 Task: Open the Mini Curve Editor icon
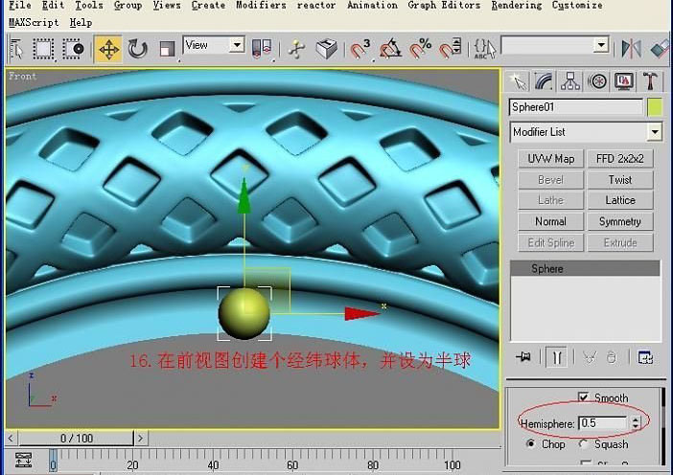coord(23,461)
